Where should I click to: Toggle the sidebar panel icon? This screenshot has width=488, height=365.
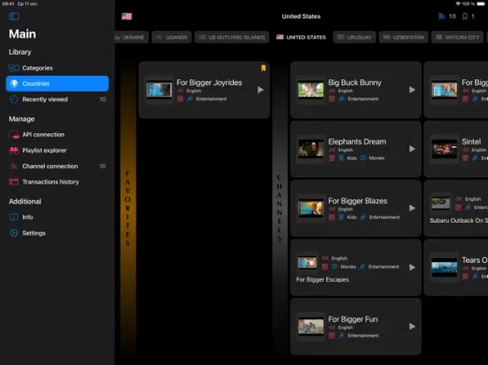click(14, 16)
